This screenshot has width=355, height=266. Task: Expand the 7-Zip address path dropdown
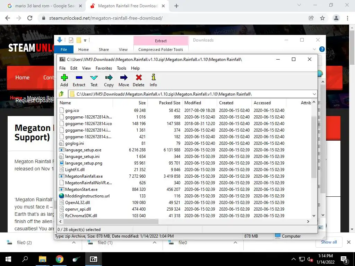pos(314,94)
